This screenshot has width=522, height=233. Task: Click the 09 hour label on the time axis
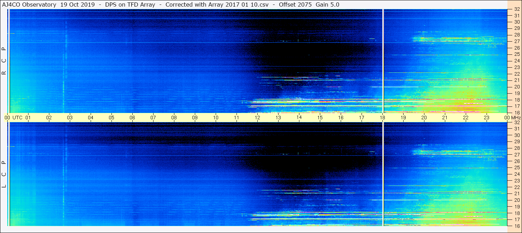(195, 118)
